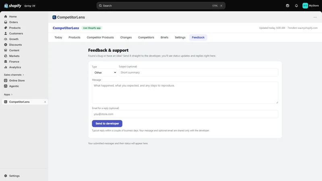This screenshot has width=322, height=181.
Task: Open the Products tag icon in sidebar
Action: (x=6, y=28)
